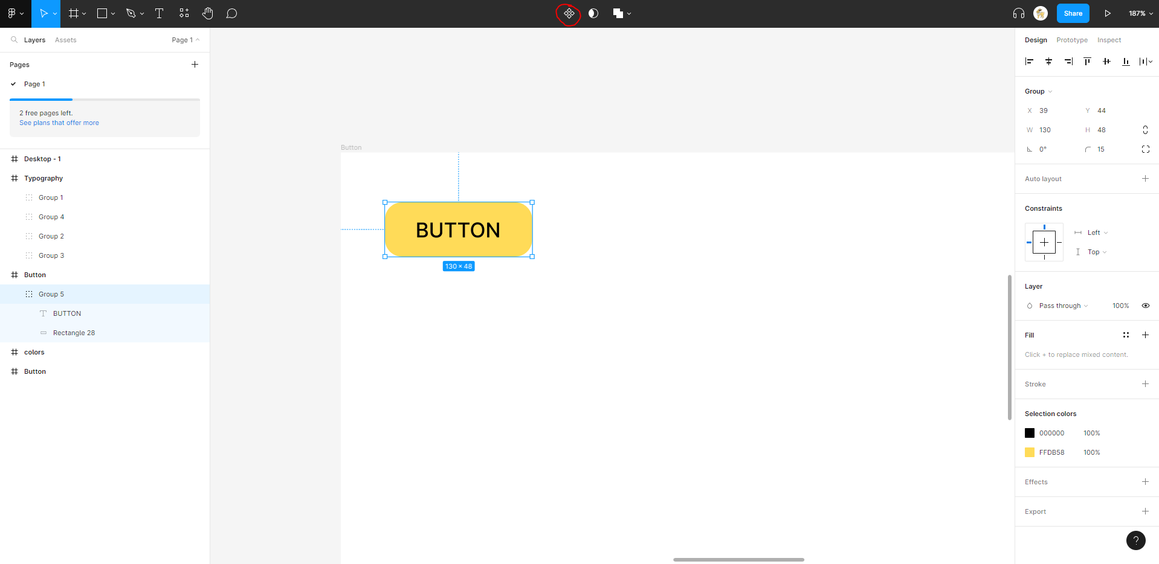Select the Rectangle shape tool
The width and height of the screenshot is (1159, 564).
102,13
